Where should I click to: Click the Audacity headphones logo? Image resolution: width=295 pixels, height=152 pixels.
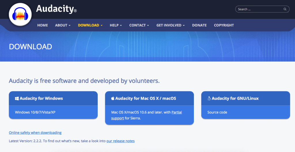click(20, 14)
